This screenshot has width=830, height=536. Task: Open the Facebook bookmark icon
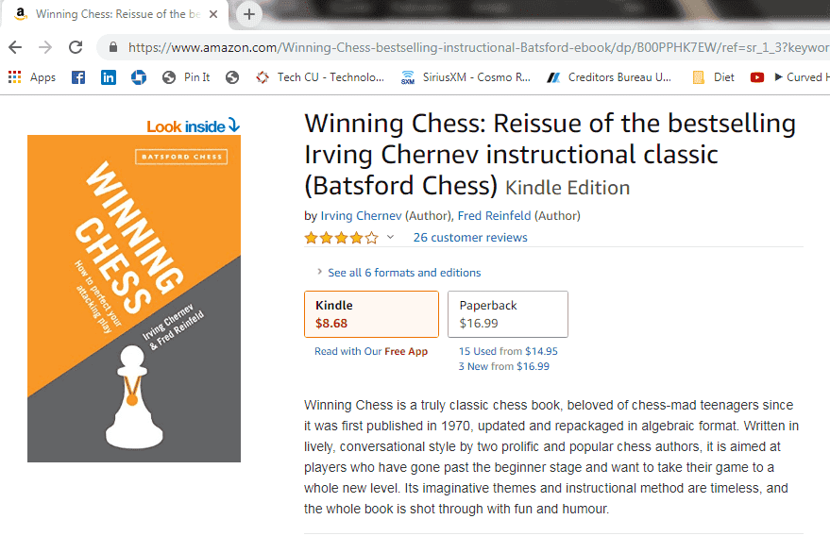(78, 77)
